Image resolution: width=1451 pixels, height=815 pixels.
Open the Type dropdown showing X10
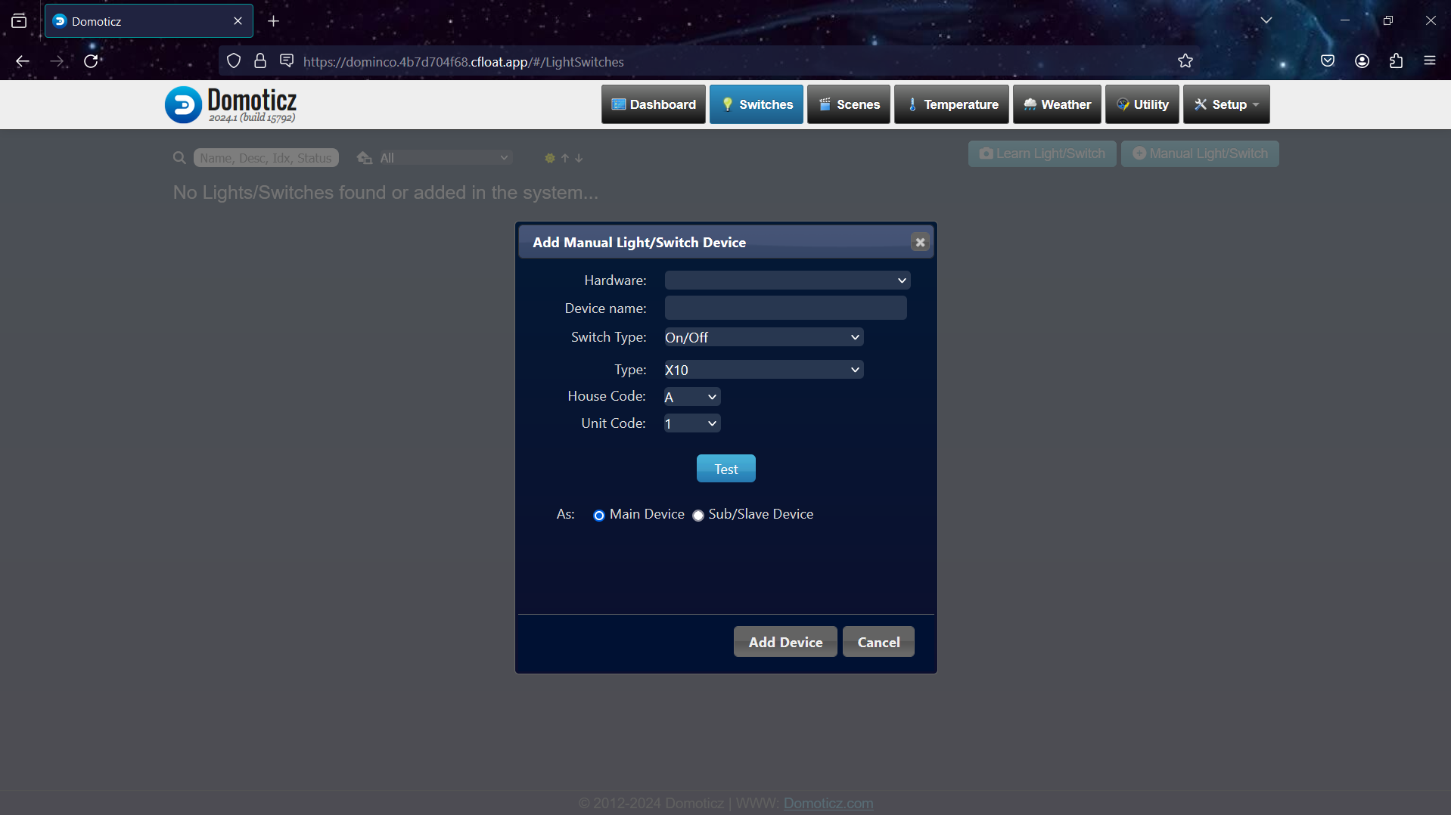click(764, 370)
